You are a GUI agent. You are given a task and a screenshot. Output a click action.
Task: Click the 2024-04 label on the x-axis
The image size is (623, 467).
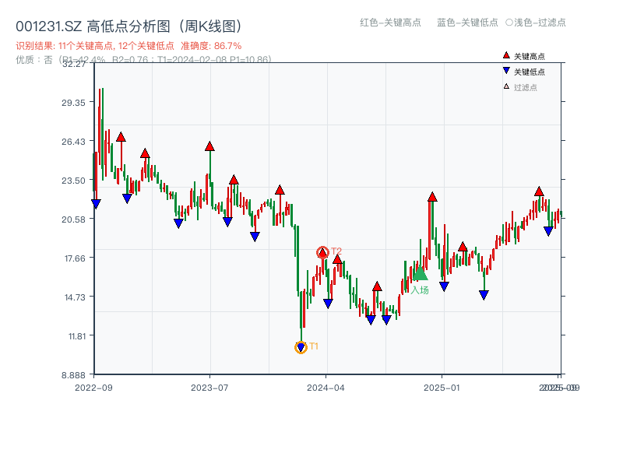[x=327, y=385]
